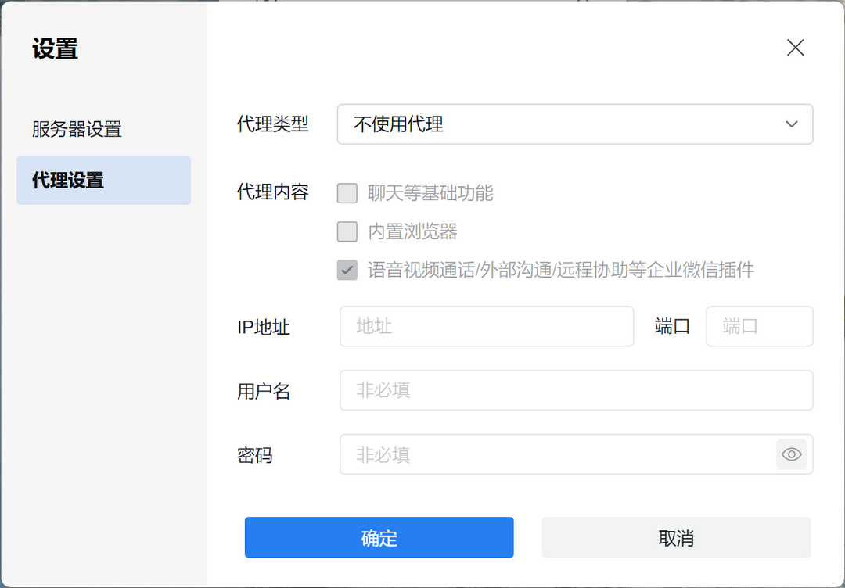
Task: Click into the 端口 port input box
Action: click(x=759, y=326)
